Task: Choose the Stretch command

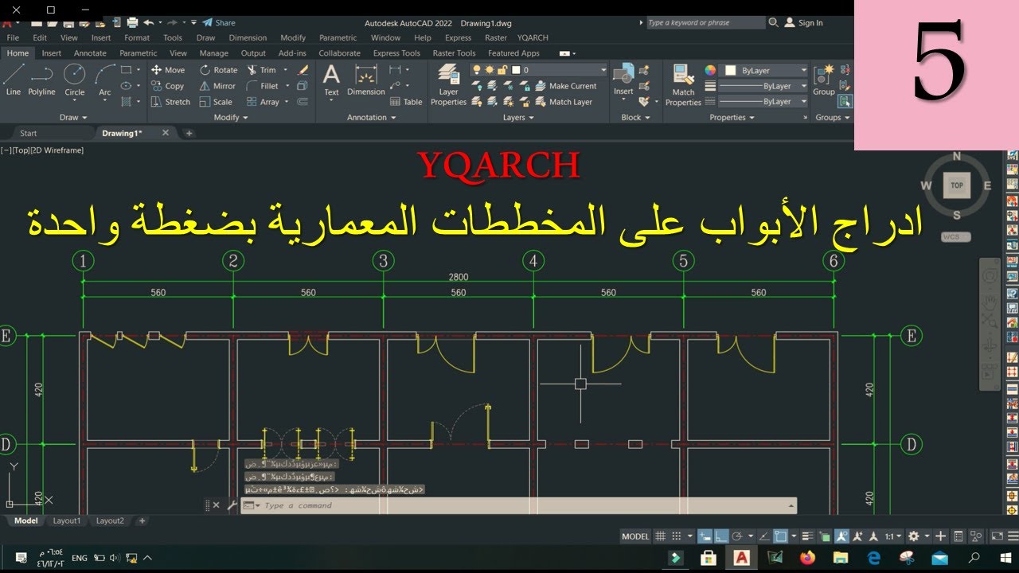Action: pyautogui.click(x=170, y=102)
